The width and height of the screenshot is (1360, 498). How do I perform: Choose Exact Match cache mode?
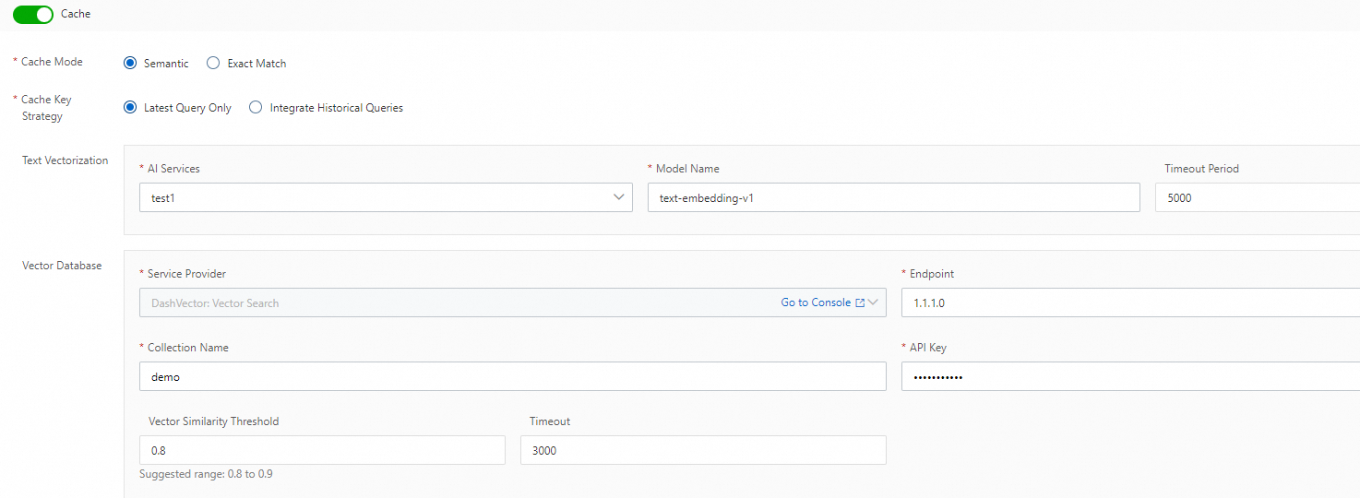[213, 64]
